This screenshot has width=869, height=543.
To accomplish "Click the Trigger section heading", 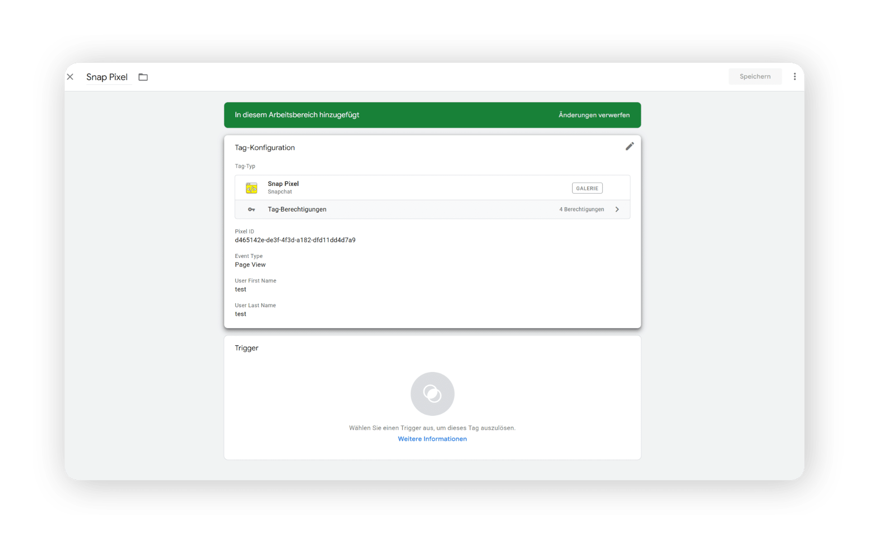I will [247, 348].
